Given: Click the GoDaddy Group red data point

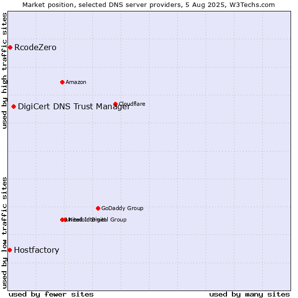Looking at the screenshot, I should [98, 208].
